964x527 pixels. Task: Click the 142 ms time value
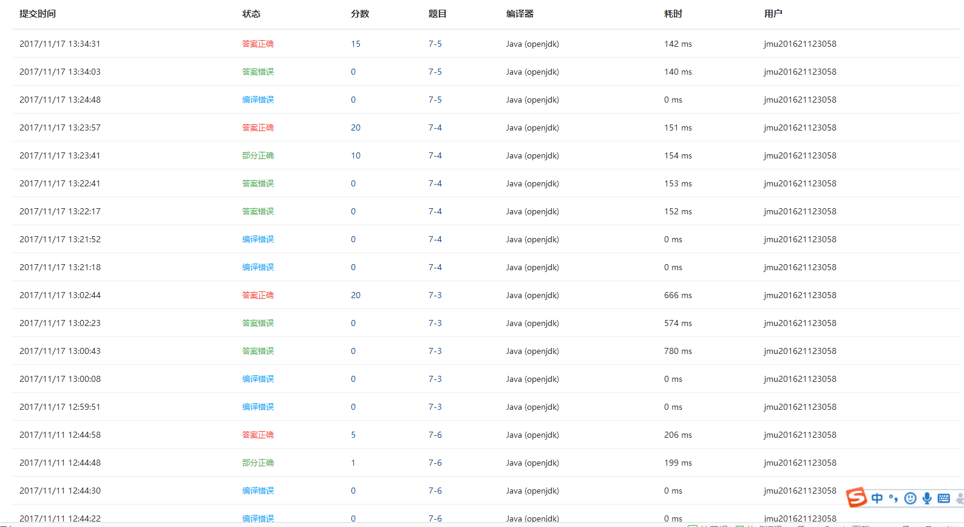point(678,44)
